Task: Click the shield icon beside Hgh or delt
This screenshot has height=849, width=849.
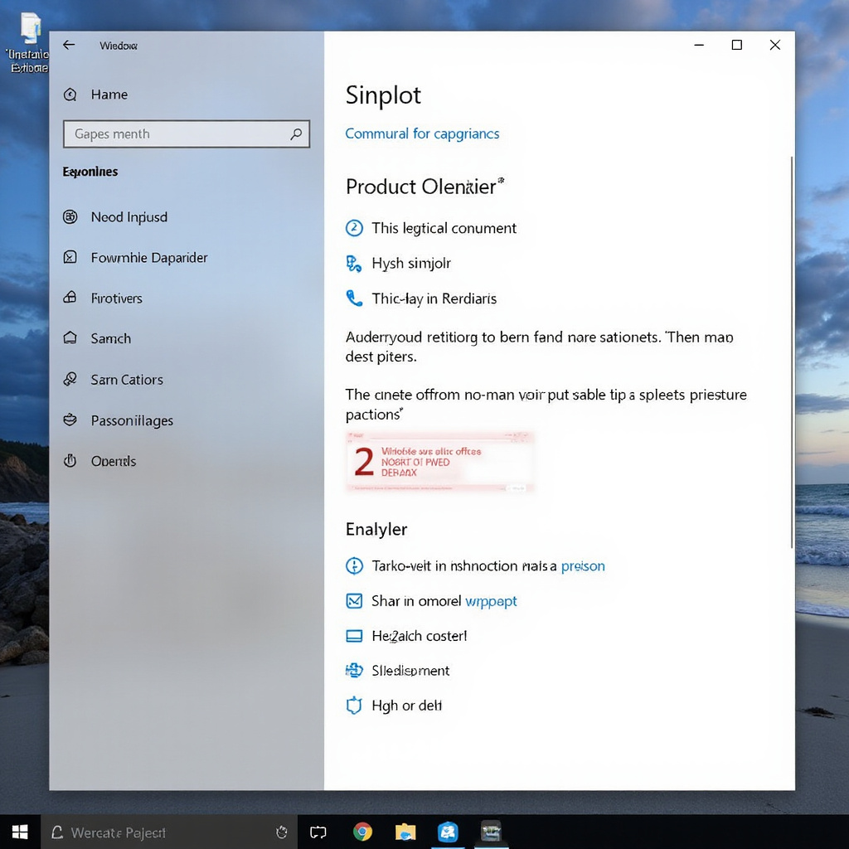Action: coord(354,706)
